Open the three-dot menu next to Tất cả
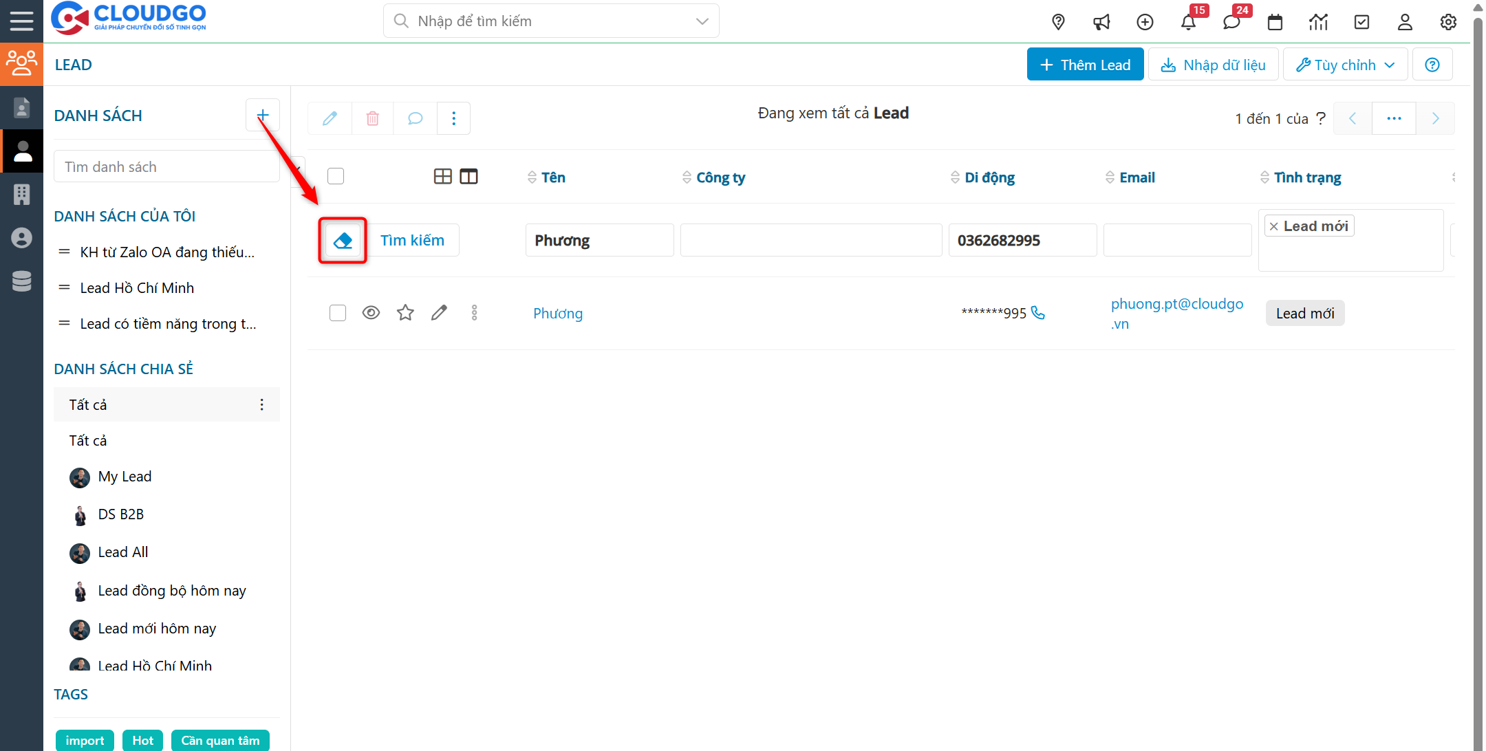Image resolution: width=1486 pixels, height=751 pixels. click(261, 404)
